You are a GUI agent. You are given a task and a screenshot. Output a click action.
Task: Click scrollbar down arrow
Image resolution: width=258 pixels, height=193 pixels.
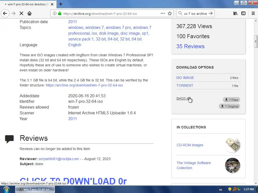pyautogui.click(x=255, y=183)
